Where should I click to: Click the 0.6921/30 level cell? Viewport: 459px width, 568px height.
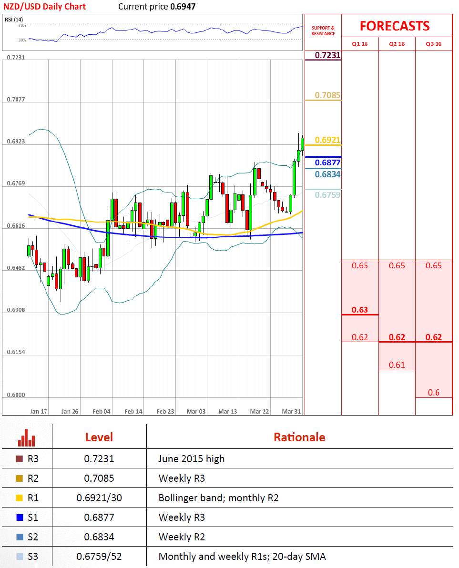click(x=99, y=498)
